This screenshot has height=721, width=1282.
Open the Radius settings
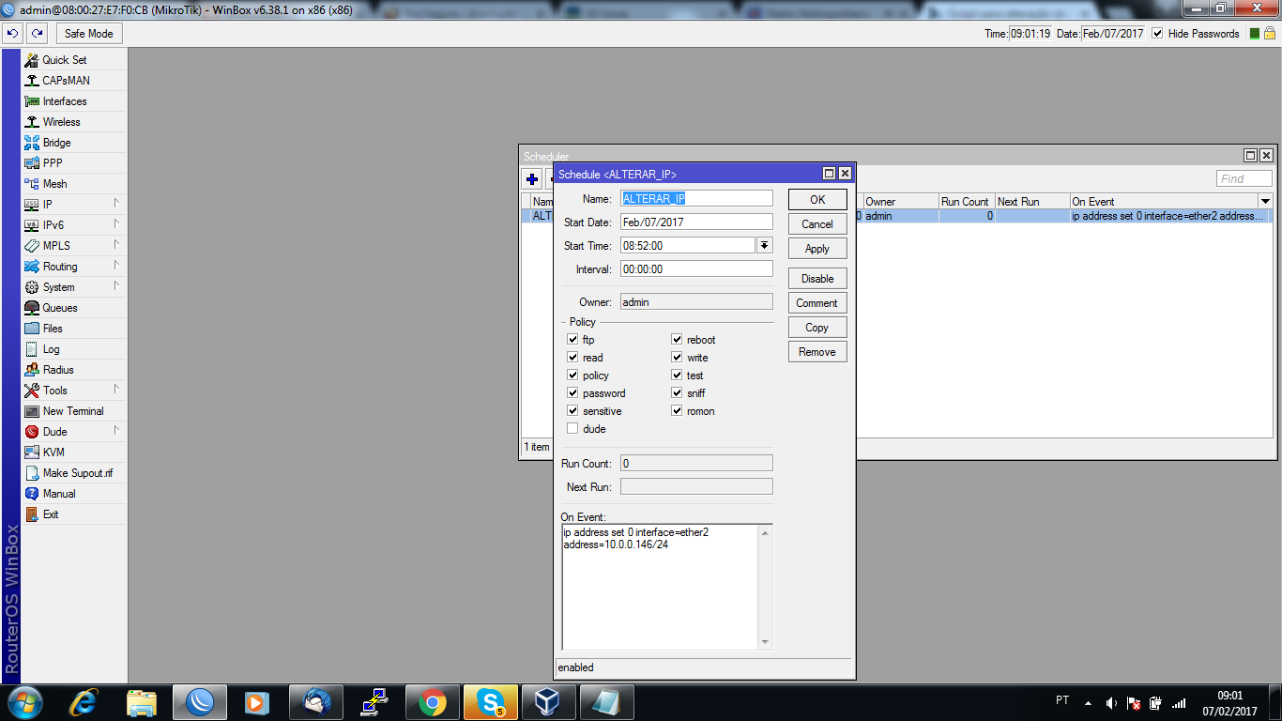(58, 369)
